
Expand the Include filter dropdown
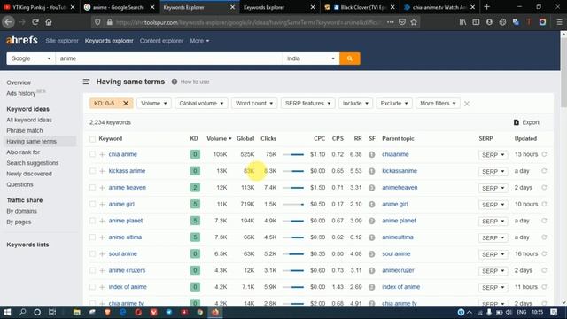[355, 104]
